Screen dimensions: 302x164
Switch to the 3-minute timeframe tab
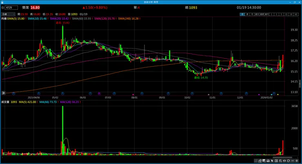pyautogui.click(x=276, y=14)
